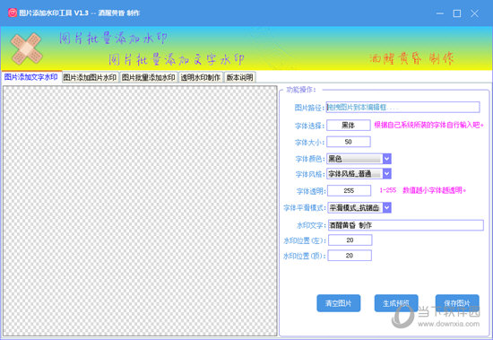Click the 水印文字 label
This screenshot has width=493, height=340.
pyautogui.click(x=311, y=225)
